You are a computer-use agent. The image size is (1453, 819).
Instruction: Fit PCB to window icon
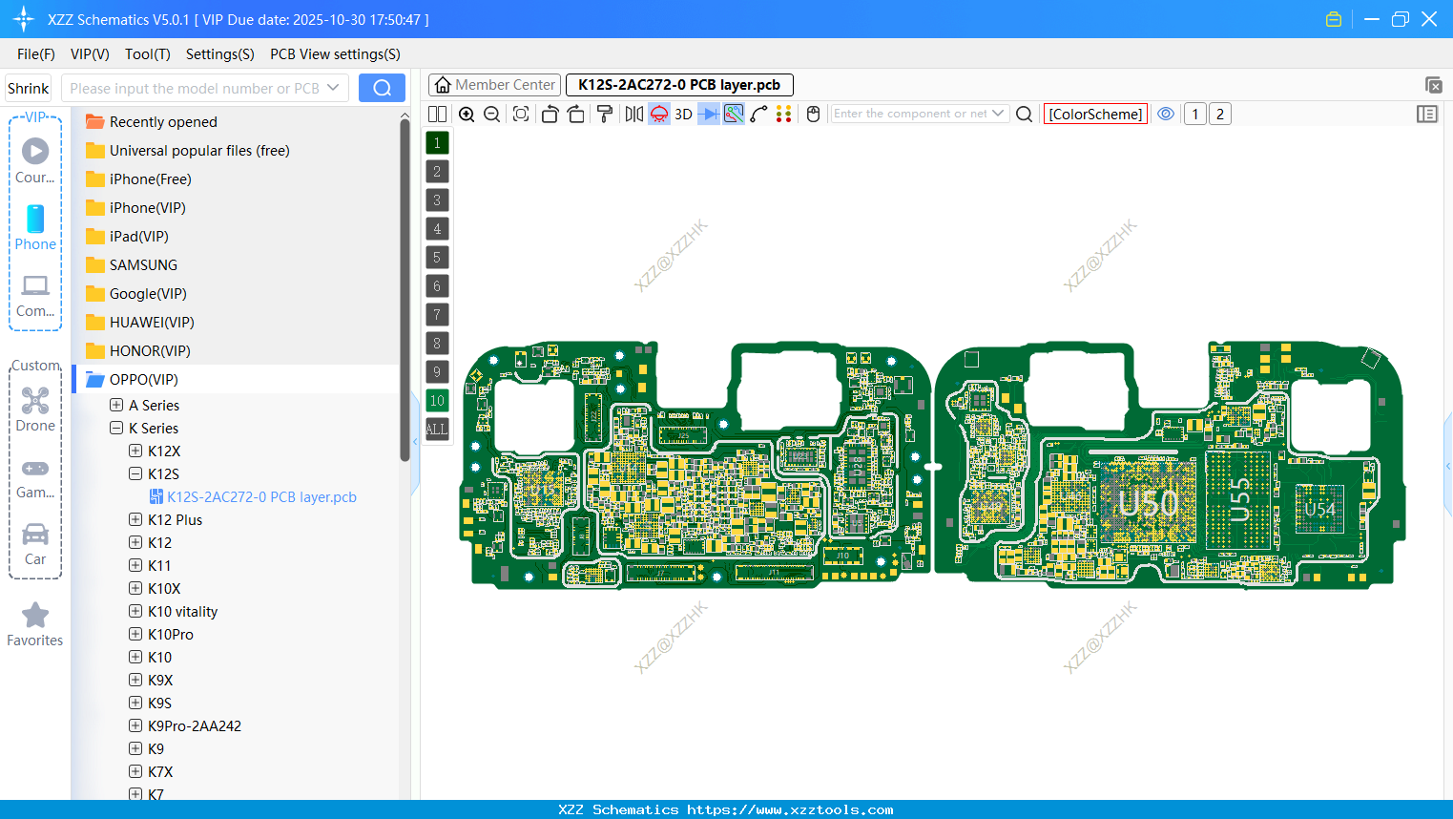point(521,114)
